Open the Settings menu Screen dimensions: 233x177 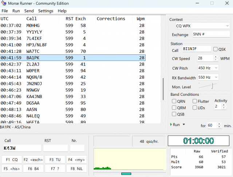click(46, 11)
